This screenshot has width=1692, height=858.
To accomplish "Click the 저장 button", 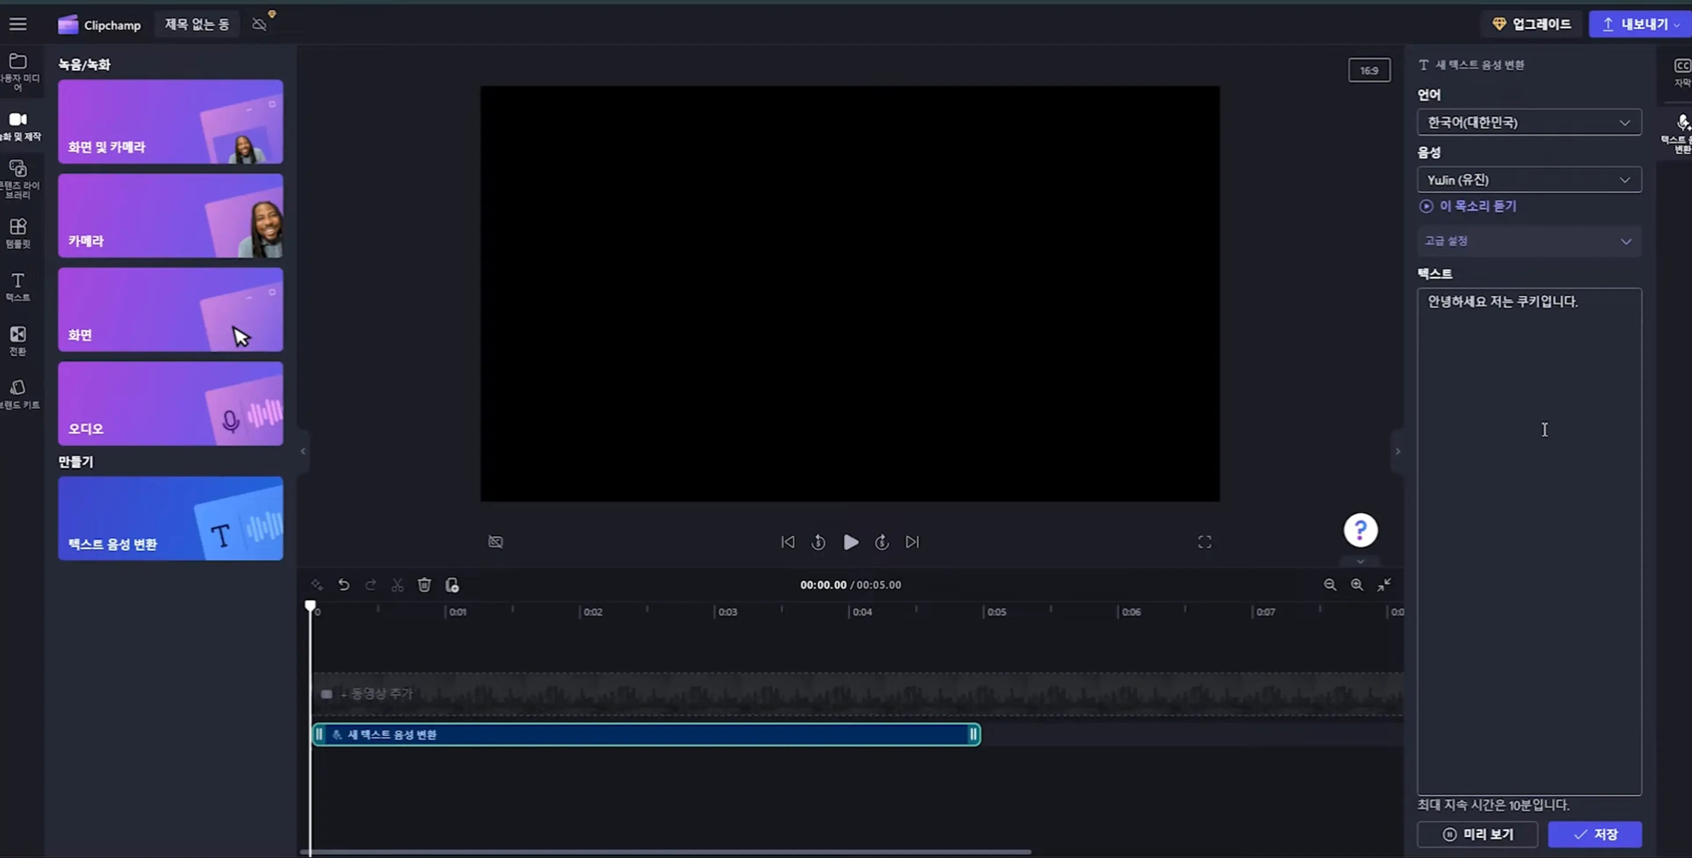I will point(1596,834).
